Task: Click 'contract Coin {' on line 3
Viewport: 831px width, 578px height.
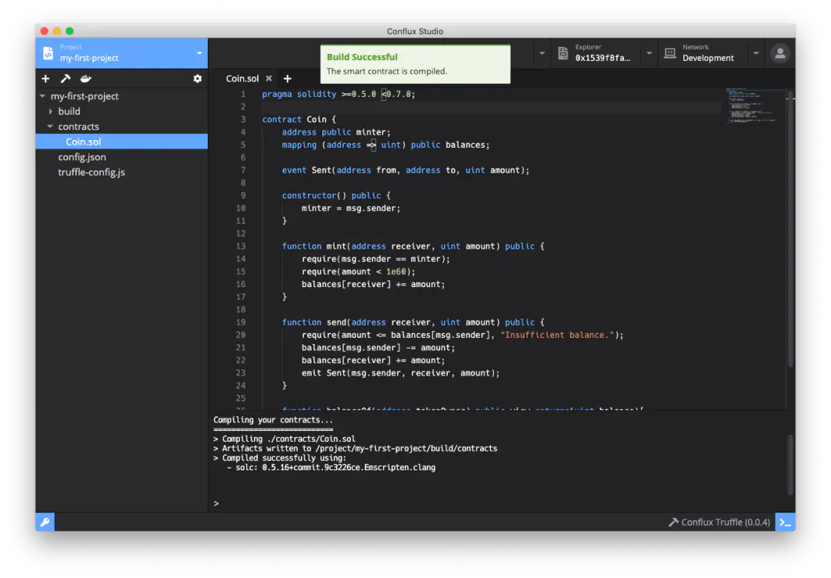Action: coord(299,119)
